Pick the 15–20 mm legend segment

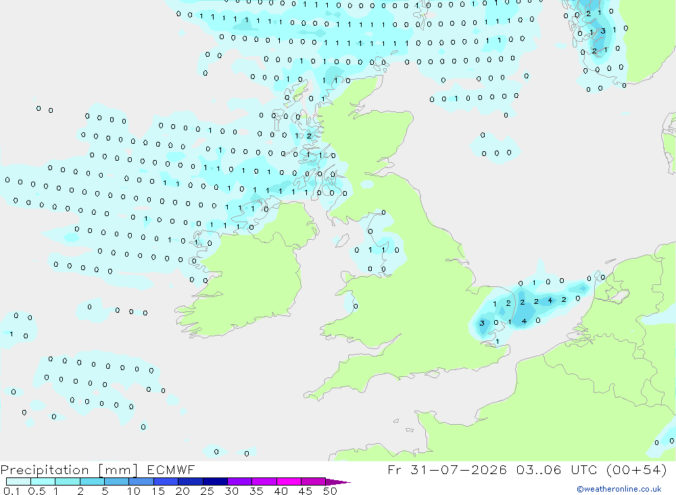pos(166,481)
